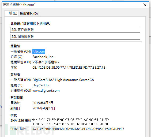
Task: Click the 簽發給 section heading
Action: [15, 46]
